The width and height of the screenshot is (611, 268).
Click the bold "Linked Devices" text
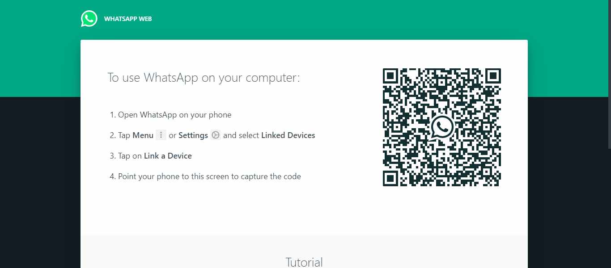(288, 135)
